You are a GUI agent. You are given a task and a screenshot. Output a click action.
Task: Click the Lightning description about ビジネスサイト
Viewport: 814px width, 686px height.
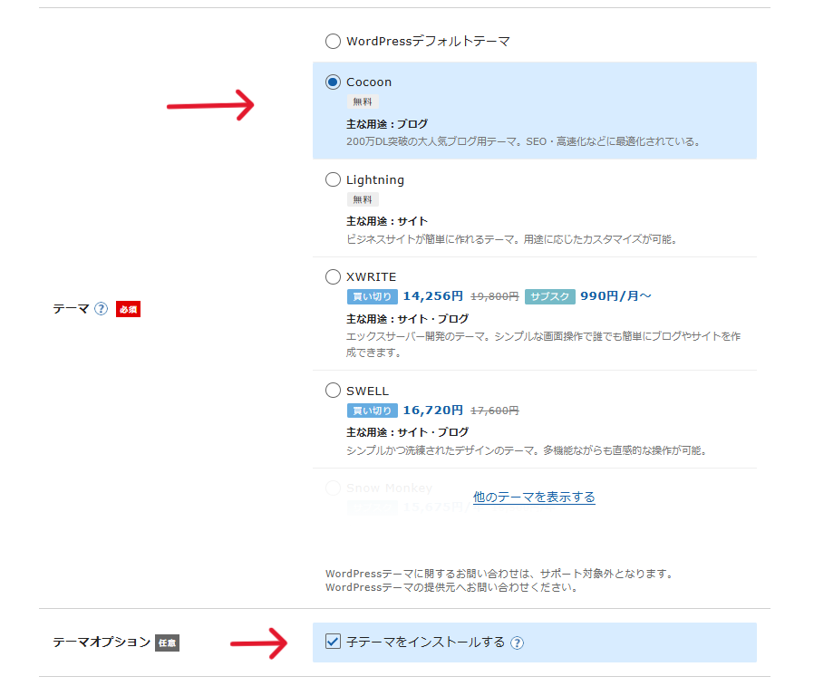[x=512, y=239]
